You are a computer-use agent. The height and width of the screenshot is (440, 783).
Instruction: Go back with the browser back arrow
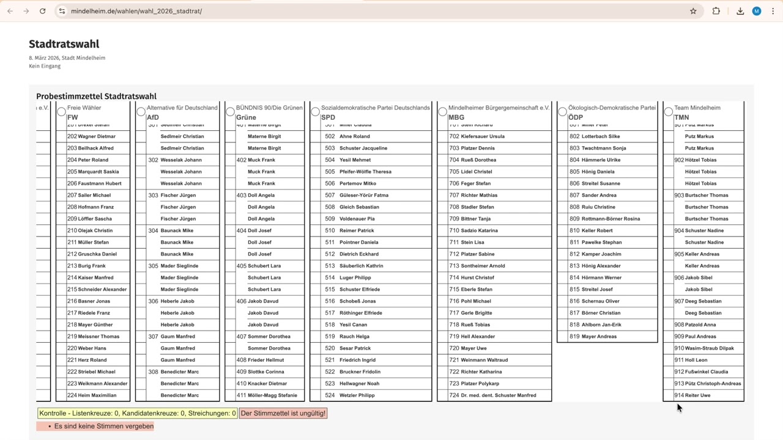pyautogui.click(x=10, y=11)
